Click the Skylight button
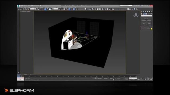Image resolution: width=170 pixels, height=95 pixels. (149, 23)
